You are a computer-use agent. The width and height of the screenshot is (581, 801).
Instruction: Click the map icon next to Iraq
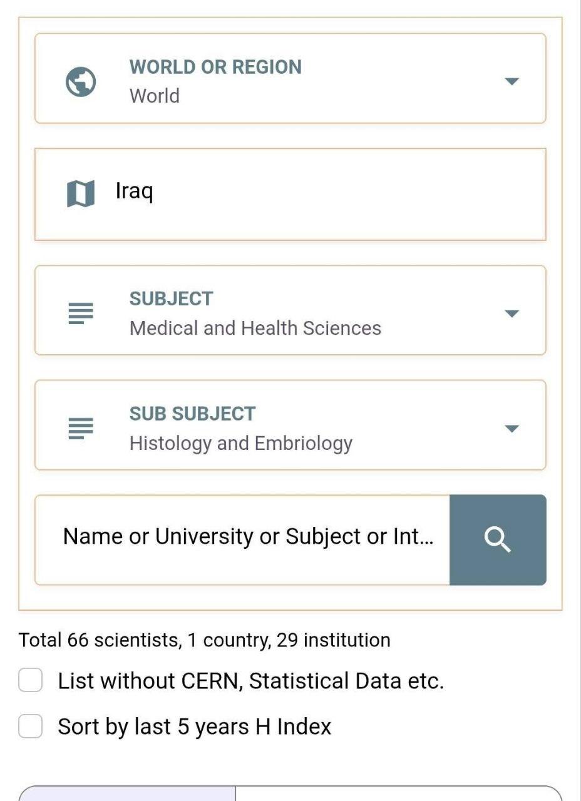click(x=81, y=193)
